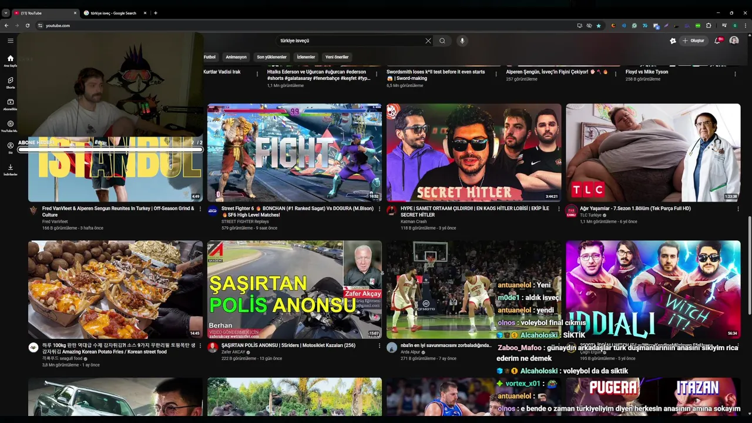Select the Animasyon filter chip
The image size is (752, 423).
tap(236, 57)
